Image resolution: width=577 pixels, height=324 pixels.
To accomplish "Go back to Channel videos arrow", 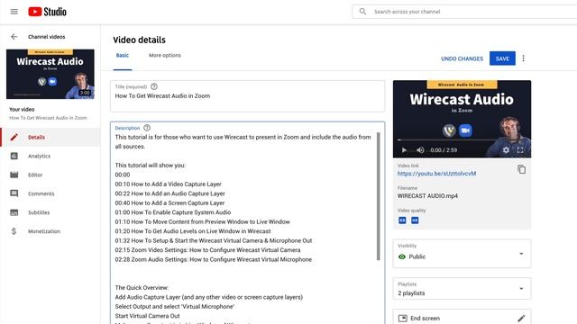I will click(x=14, y=37).
